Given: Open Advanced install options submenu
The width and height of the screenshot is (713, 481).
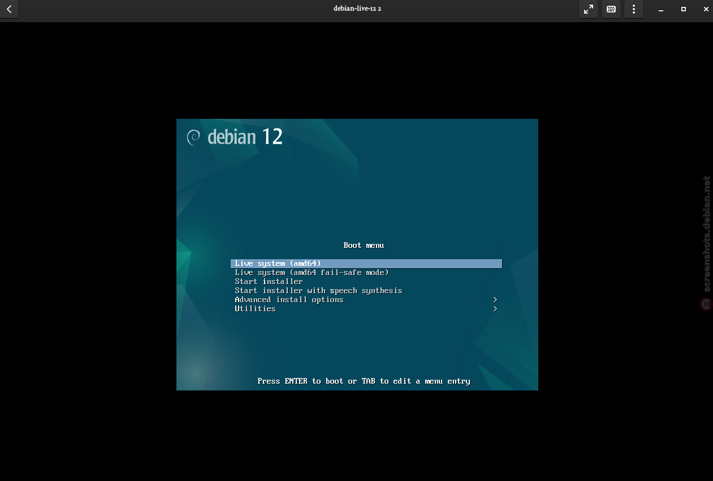Looking at the screenshot, I should [366, 300].
